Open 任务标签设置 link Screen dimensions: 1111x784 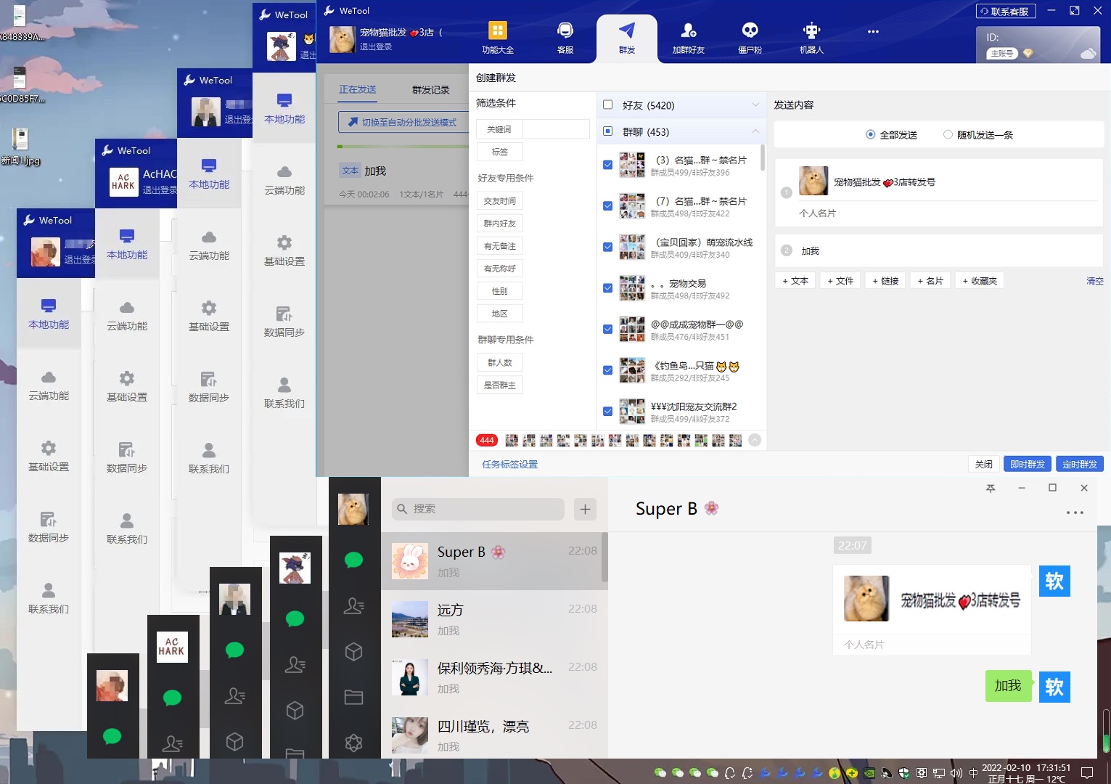click(510, 465)
